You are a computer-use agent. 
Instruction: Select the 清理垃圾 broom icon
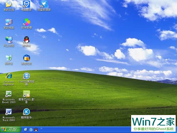26,58
